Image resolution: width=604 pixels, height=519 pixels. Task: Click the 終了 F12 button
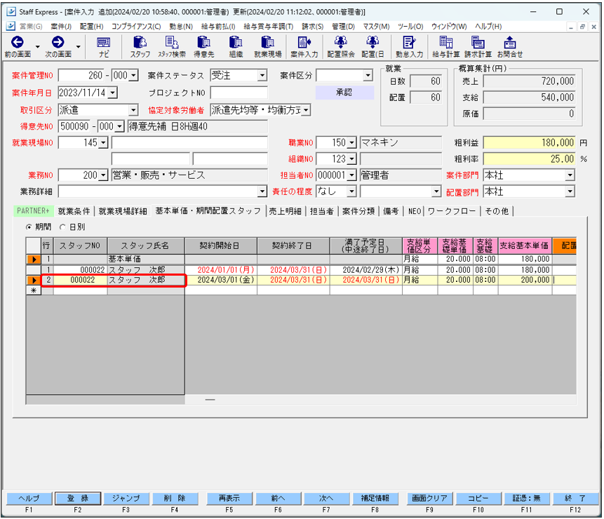click(575, 498)
